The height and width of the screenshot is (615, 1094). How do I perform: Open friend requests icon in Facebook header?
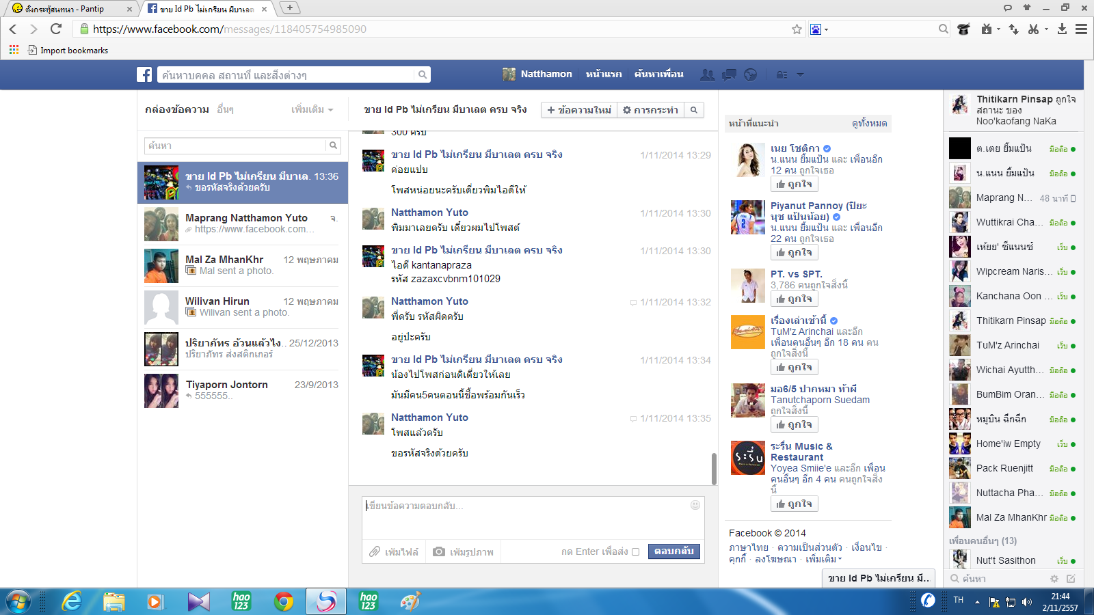708,74
